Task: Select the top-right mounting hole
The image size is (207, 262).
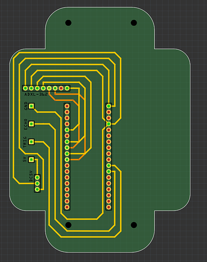Action: [x=134, y=23]
